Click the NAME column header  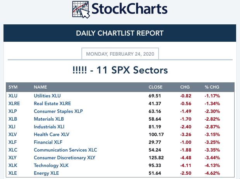tap(40, 87)
